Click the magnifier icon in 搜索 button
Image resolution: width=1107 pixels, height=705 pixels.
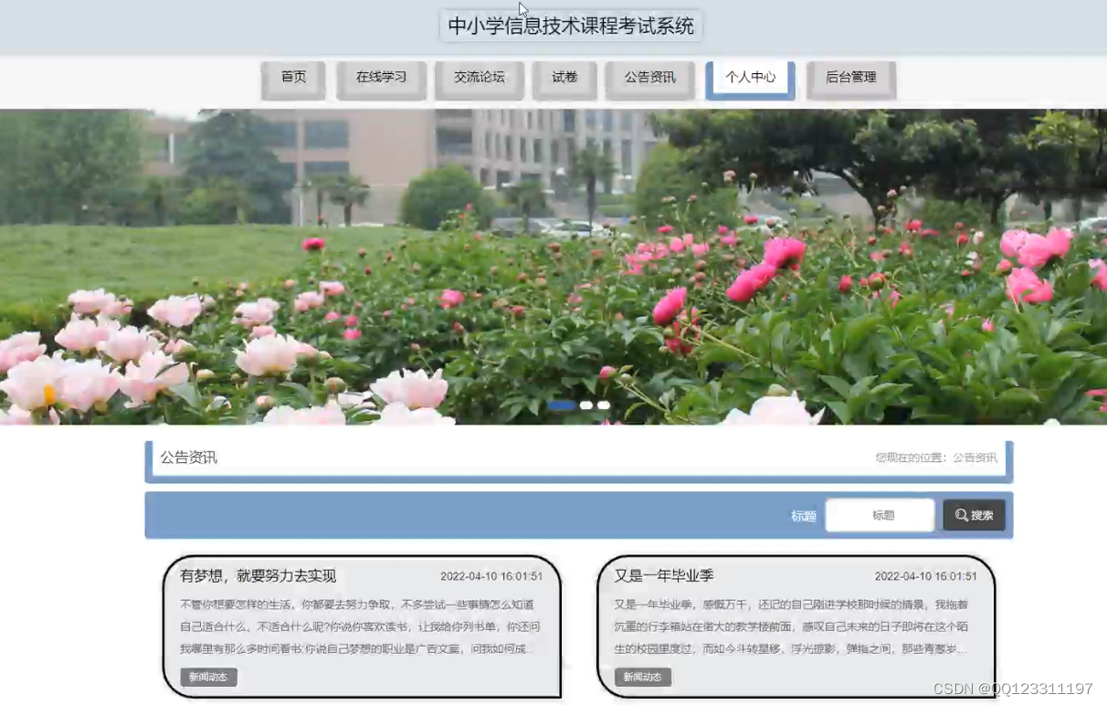pos(961,515)
